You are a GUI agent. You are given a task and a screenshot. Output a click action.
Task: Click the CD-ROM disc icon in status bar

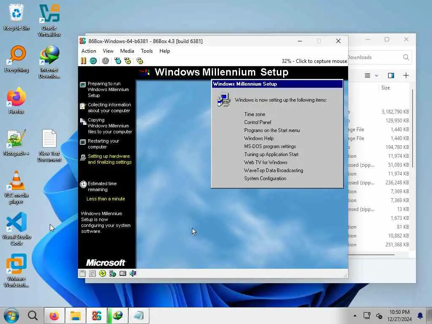tap(103, 273)
